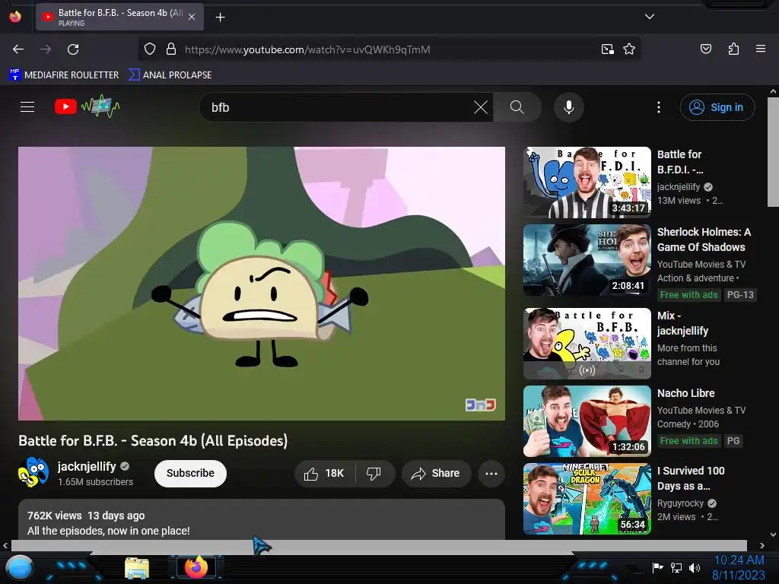
Task: Start voice search with the microphone
Action: pyautogui.click(x=569, y=107)
